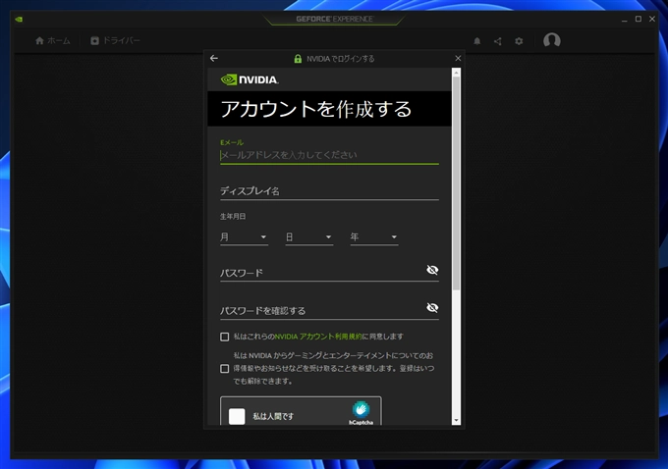
Task: Close the GeForce Experience window
Action: coord(652,20)
